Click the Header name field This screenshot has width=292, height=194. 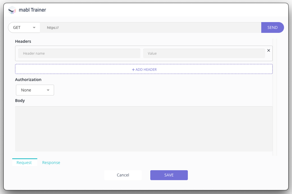pos(79,53)
